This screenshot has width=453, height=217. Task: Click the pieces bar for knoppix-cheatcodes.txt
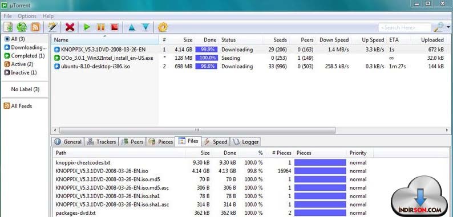pyautogui.click(x=320, y=162)
